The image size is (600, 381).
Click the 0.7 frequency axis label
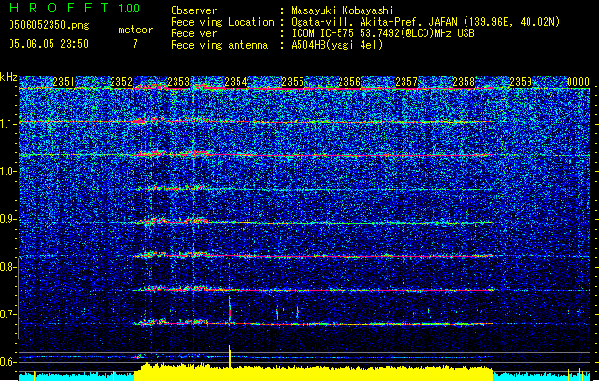tap(9, 314)
